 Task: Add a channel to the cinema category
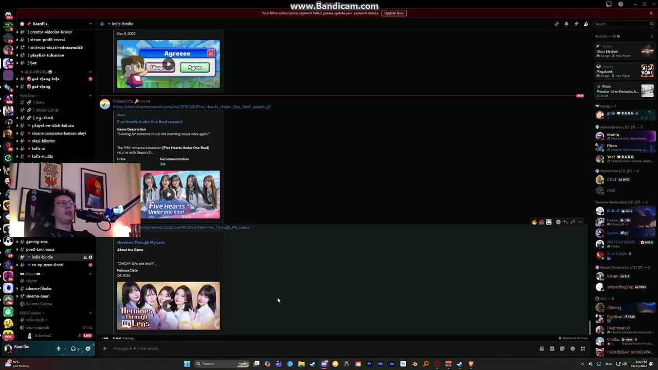(x=90, y=274)
